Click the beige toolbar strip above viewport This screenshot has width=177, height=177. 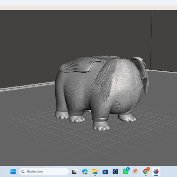pos(88,8)
